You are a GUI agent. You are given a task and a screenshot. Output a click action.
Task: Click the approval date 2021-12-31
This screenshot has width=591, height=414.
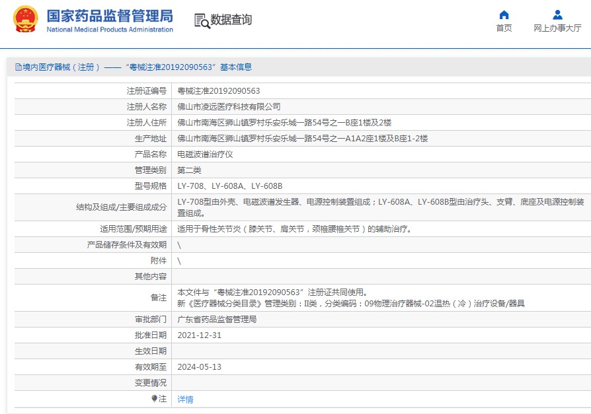[x=199, y=335]
